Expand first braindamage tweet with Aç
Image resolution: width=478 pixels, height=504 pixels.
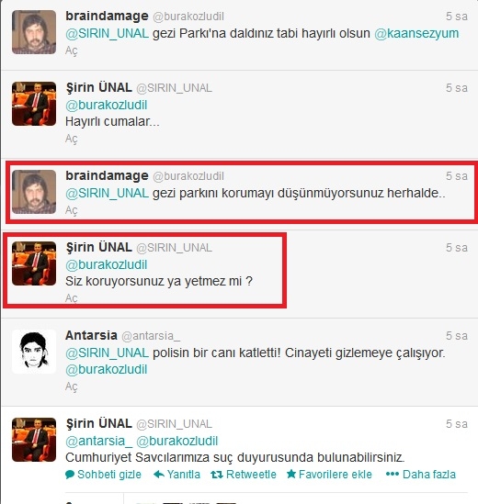tap(71, 50)
